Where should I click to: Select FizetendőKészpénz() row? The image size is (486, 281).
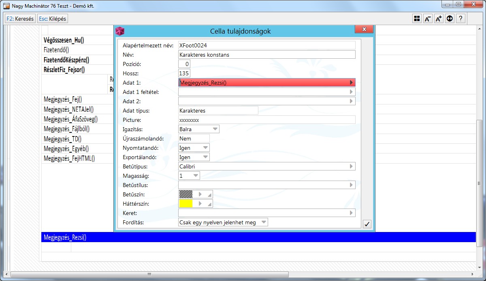[x=66, y=60]
